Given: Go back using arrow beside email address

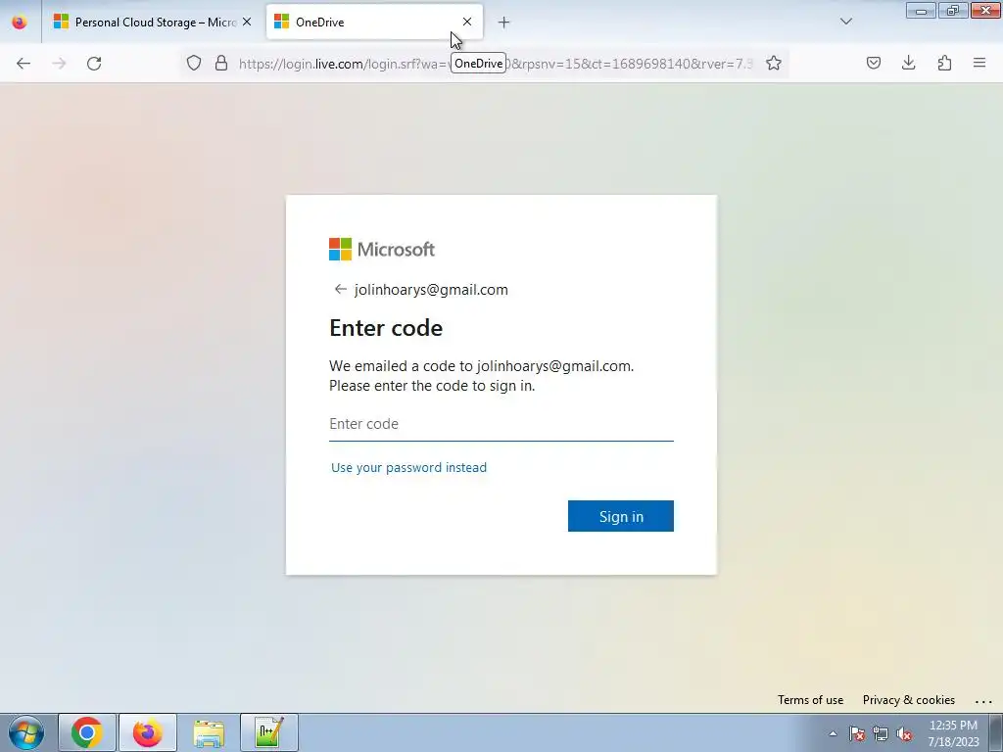Looking at the screenshot, I should click(340, 290).
